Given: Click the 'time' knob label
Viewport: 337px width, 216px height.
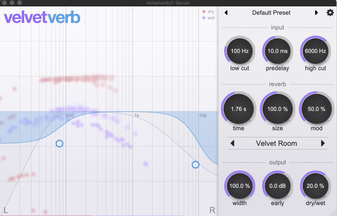Looking at the screenshot, I should [238, 128].
